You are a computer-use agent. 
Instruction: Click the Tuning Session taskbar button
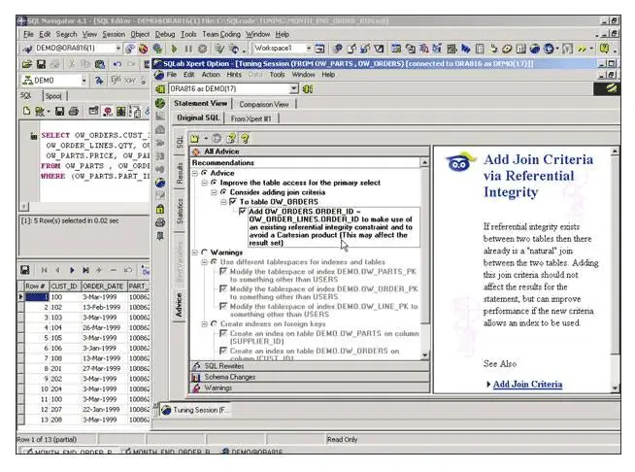click(196, 410)
